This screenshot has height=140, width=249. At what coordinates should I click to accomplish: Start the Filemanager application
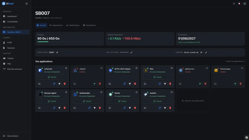click(235, 84)
